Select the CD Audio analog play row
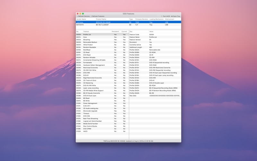The image size is (257, 161). [x=102, y=109]
